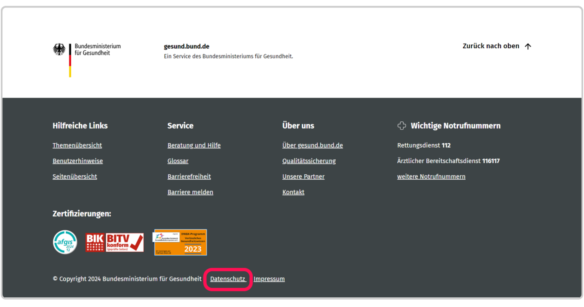
Task: Click the Bundesministerium für Gesundheit logo
Action: pos(87,59)
